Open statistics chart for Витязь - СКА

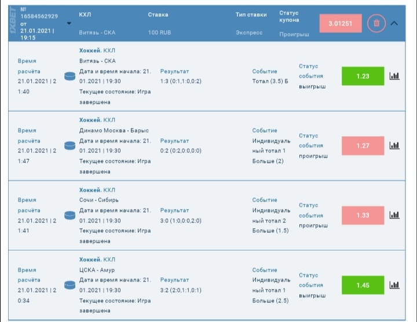pos(394,76)
